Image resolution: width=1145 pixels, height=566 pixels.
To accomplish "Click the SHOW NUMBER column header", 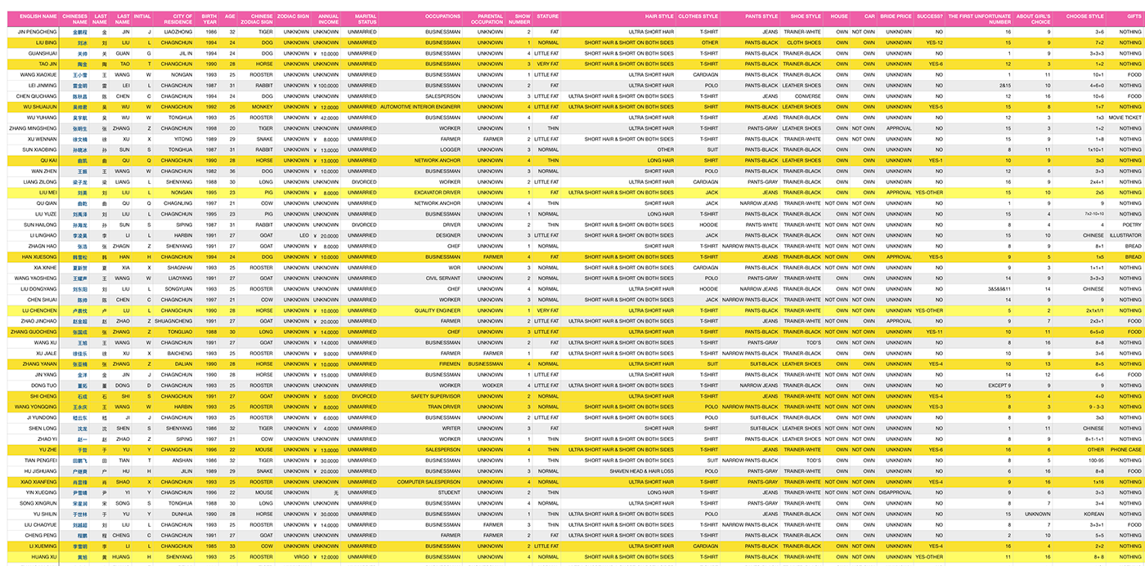I will click(x=519, y=18).
